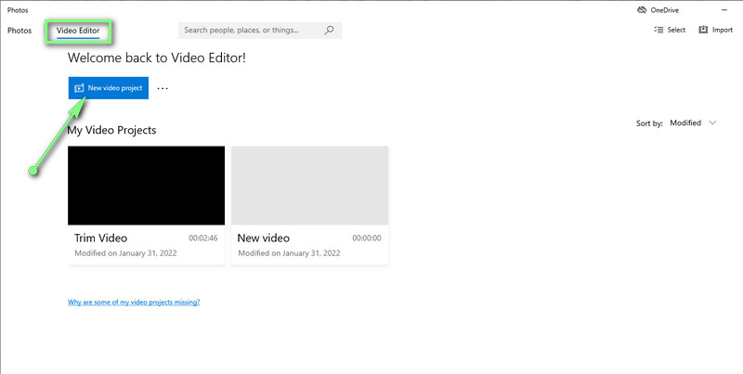Open OneDrive cloud icon
This screenshot has width=743, height=374.
point(642,10)
